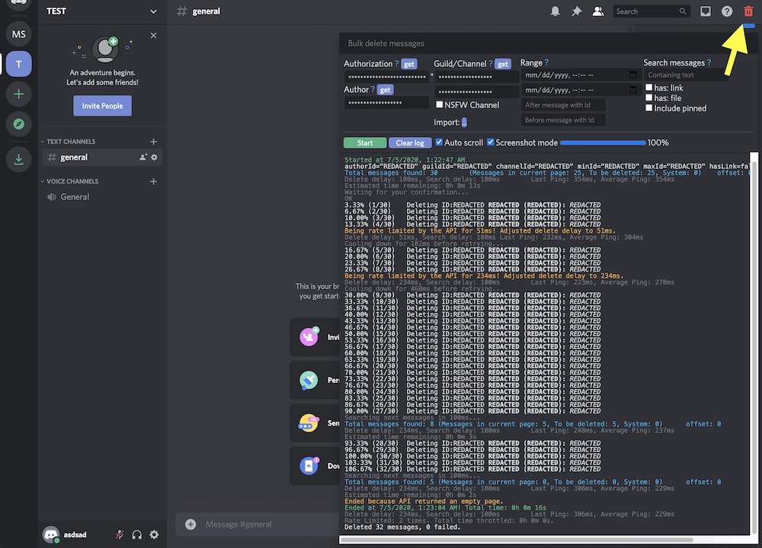
Task: Select the general text channel
Action: [74, 158]
